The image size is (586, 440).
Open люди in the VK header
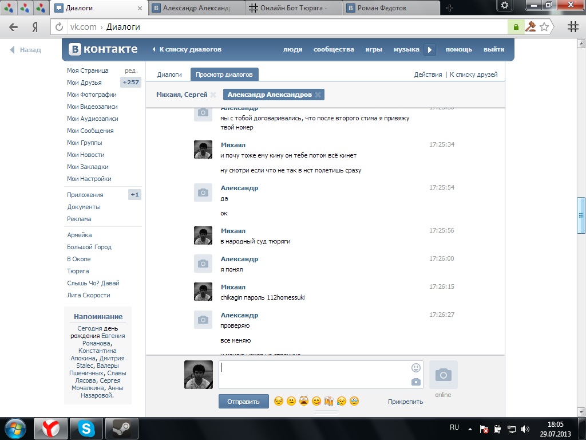pos(292,49)
